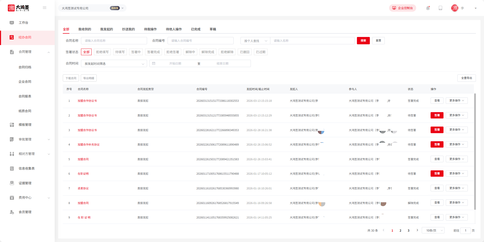Collapse sidebar using the hamburger menu icon
484x242 pixels.
coord(45,8)
